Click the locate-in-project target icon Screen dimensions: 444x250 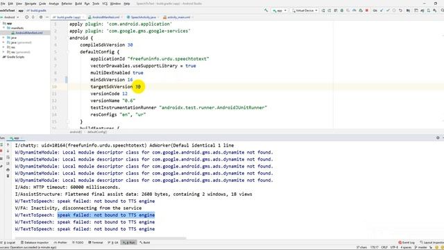(27, 17)
